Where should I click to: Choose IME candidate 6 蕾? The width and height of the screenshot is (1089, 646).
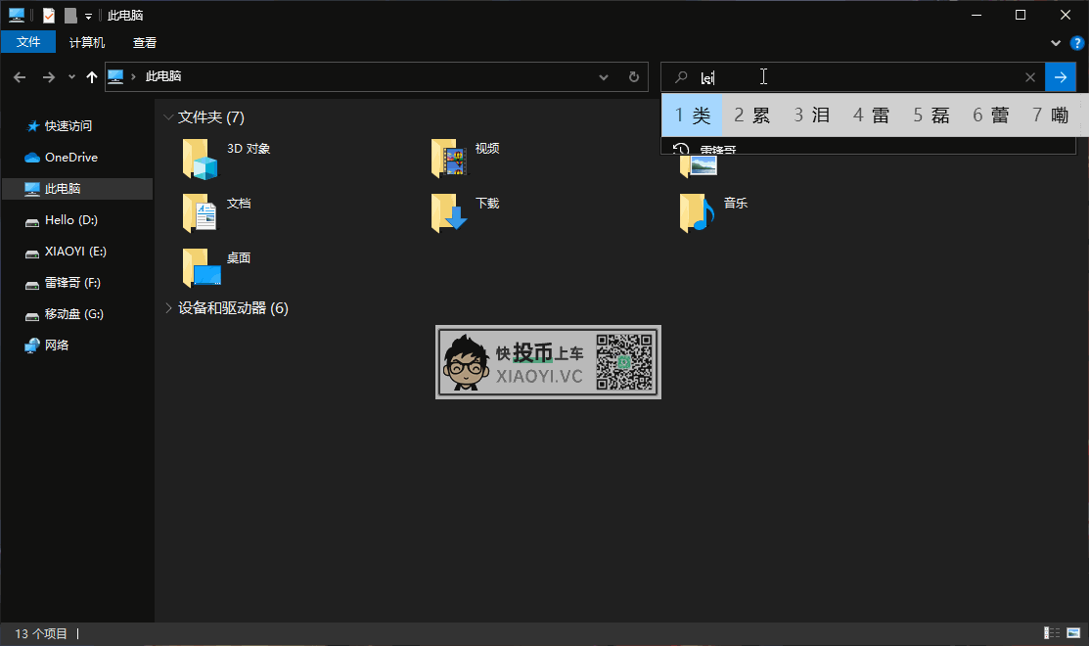click(x=991, y=115)
